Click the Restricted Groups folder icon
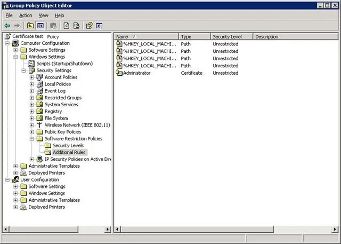 (39, 98)
